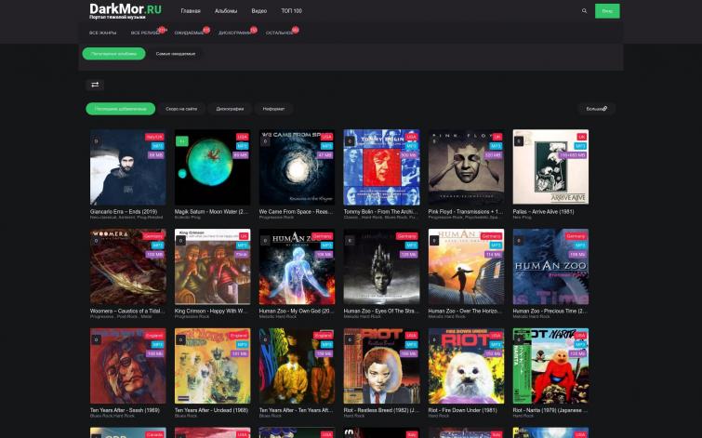Open the Human Zoo Eyes Of The Stranger cover
Image resolution: width=702 pixels, height=438 pixels.
tap(381, 267)
